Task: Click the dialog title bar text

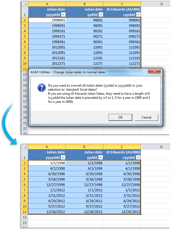Action: [68, 72]
